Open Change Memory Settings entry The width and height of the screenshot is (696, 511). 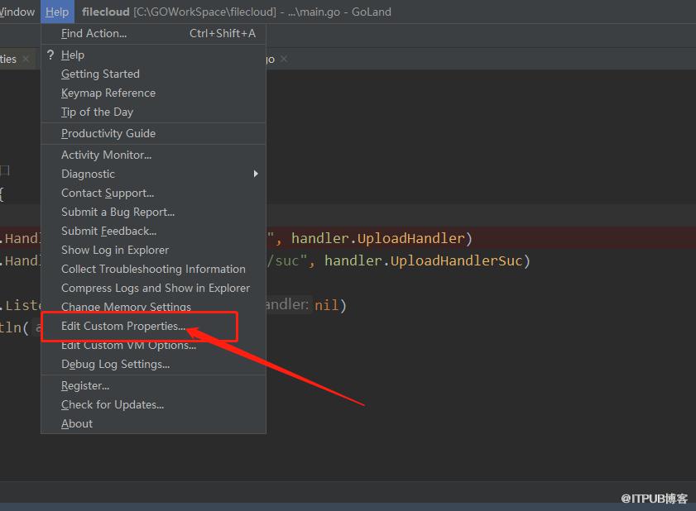point(154,306)
